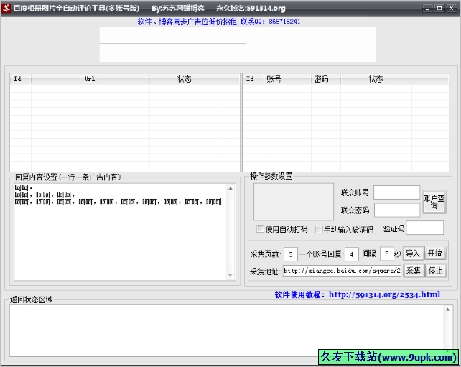Click the 密码 column header
This screenshot has height=367, width=461.
(x=326, y=79)
